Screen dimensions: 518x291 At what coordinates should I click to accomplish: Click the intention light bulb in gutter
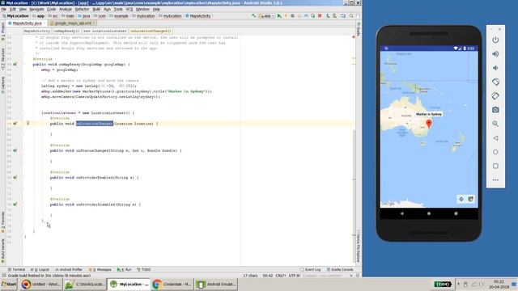click(28, 123)
